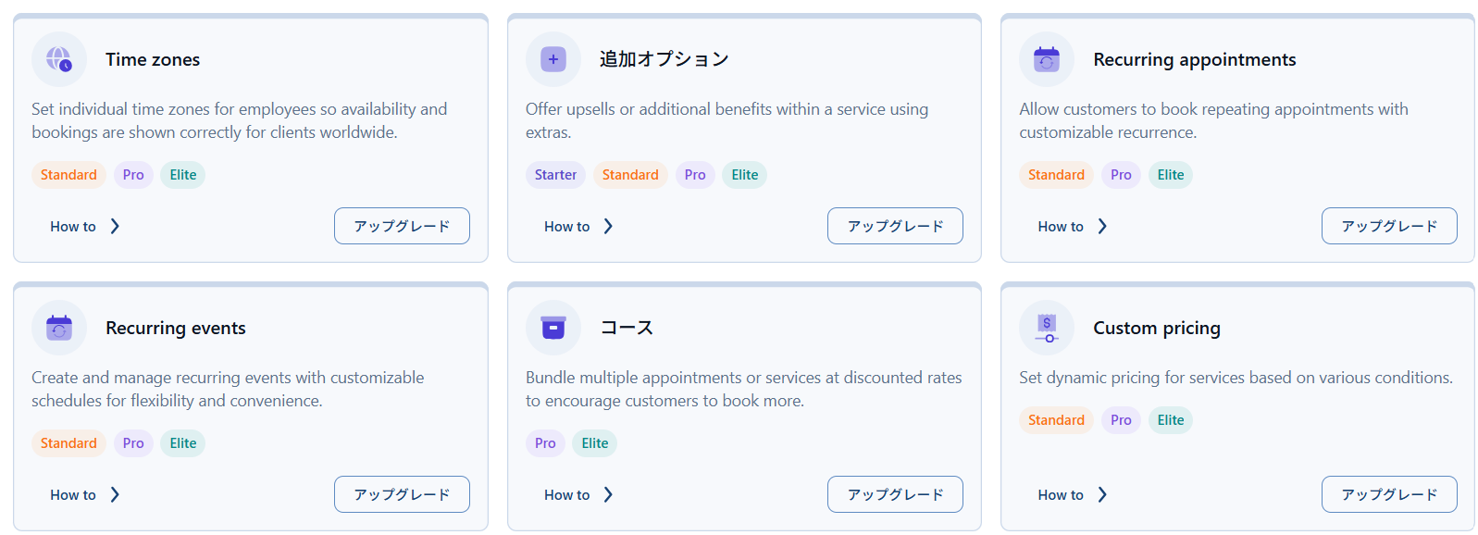Expand How to arrow under 追加オプション
1478x535 pixels.
click(608, 226)
